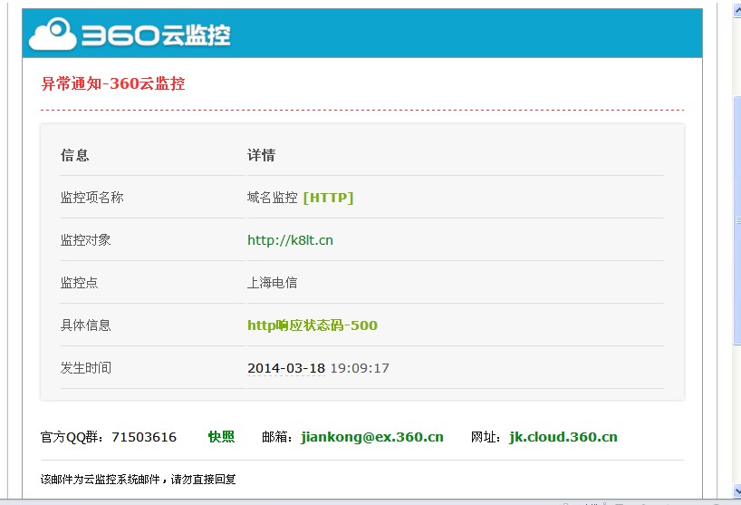Select the 域名监控 item name
This screenshot has width=741, height=505.
[x=272, y=198]
